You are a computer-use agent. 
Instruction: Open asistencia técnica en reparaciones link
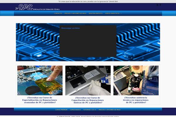click(136, 100)
